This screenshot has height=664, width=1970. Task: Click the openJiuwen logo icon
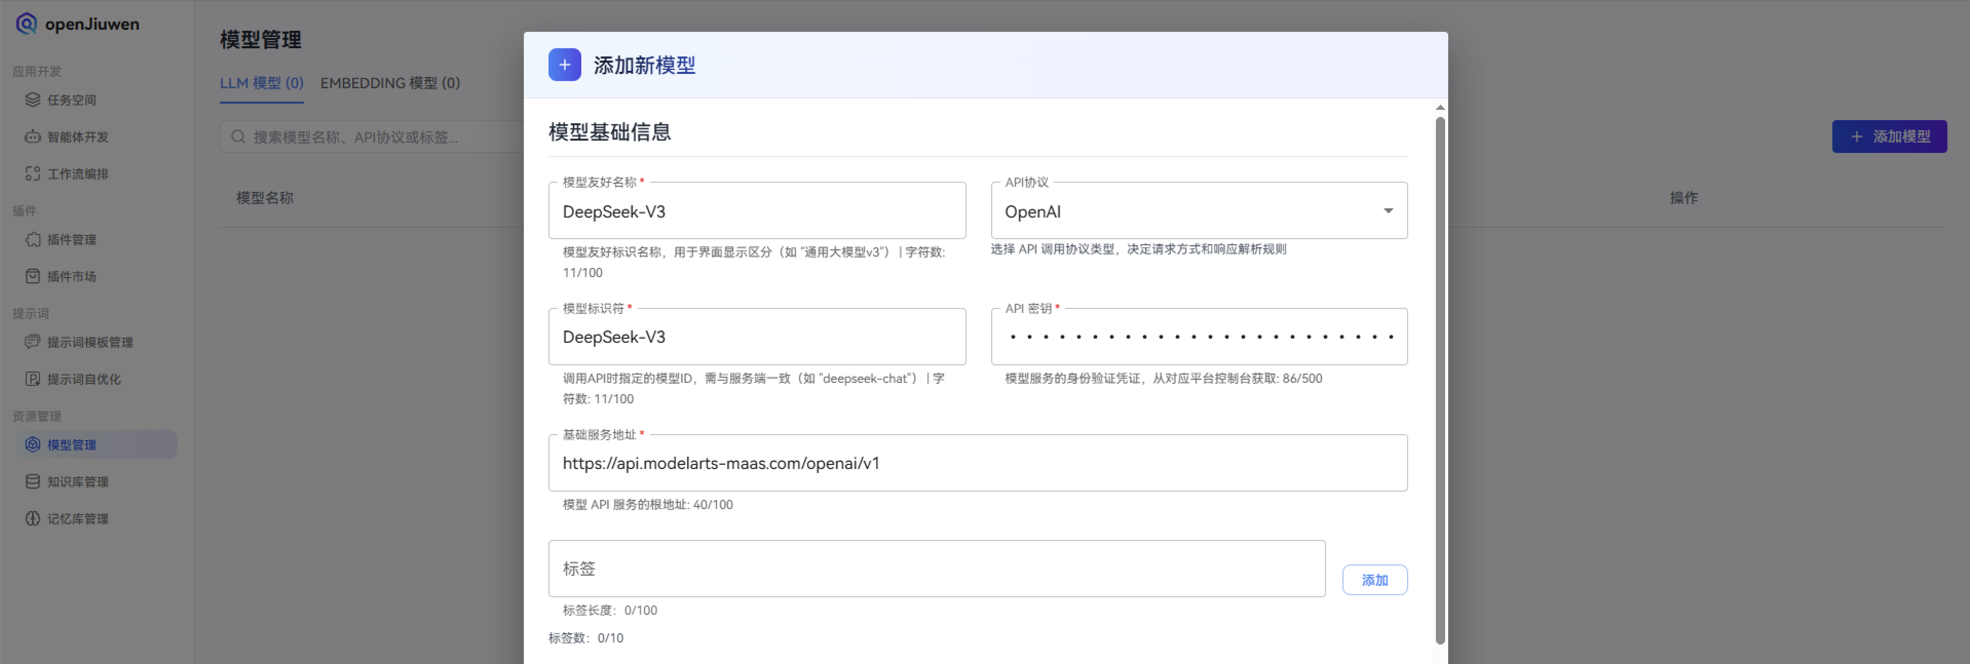coord(27,24)
